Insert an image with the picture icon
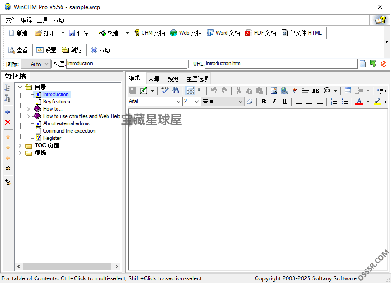This screenshot has height=283, width=391. [273, 90]
